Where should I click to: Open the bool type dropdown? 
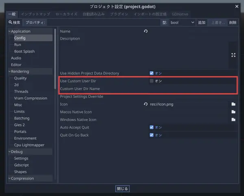182,22
